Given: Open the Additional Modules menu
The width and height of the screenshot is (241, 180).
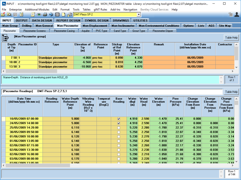Looking at the screenshot, I should coord(37,10).
